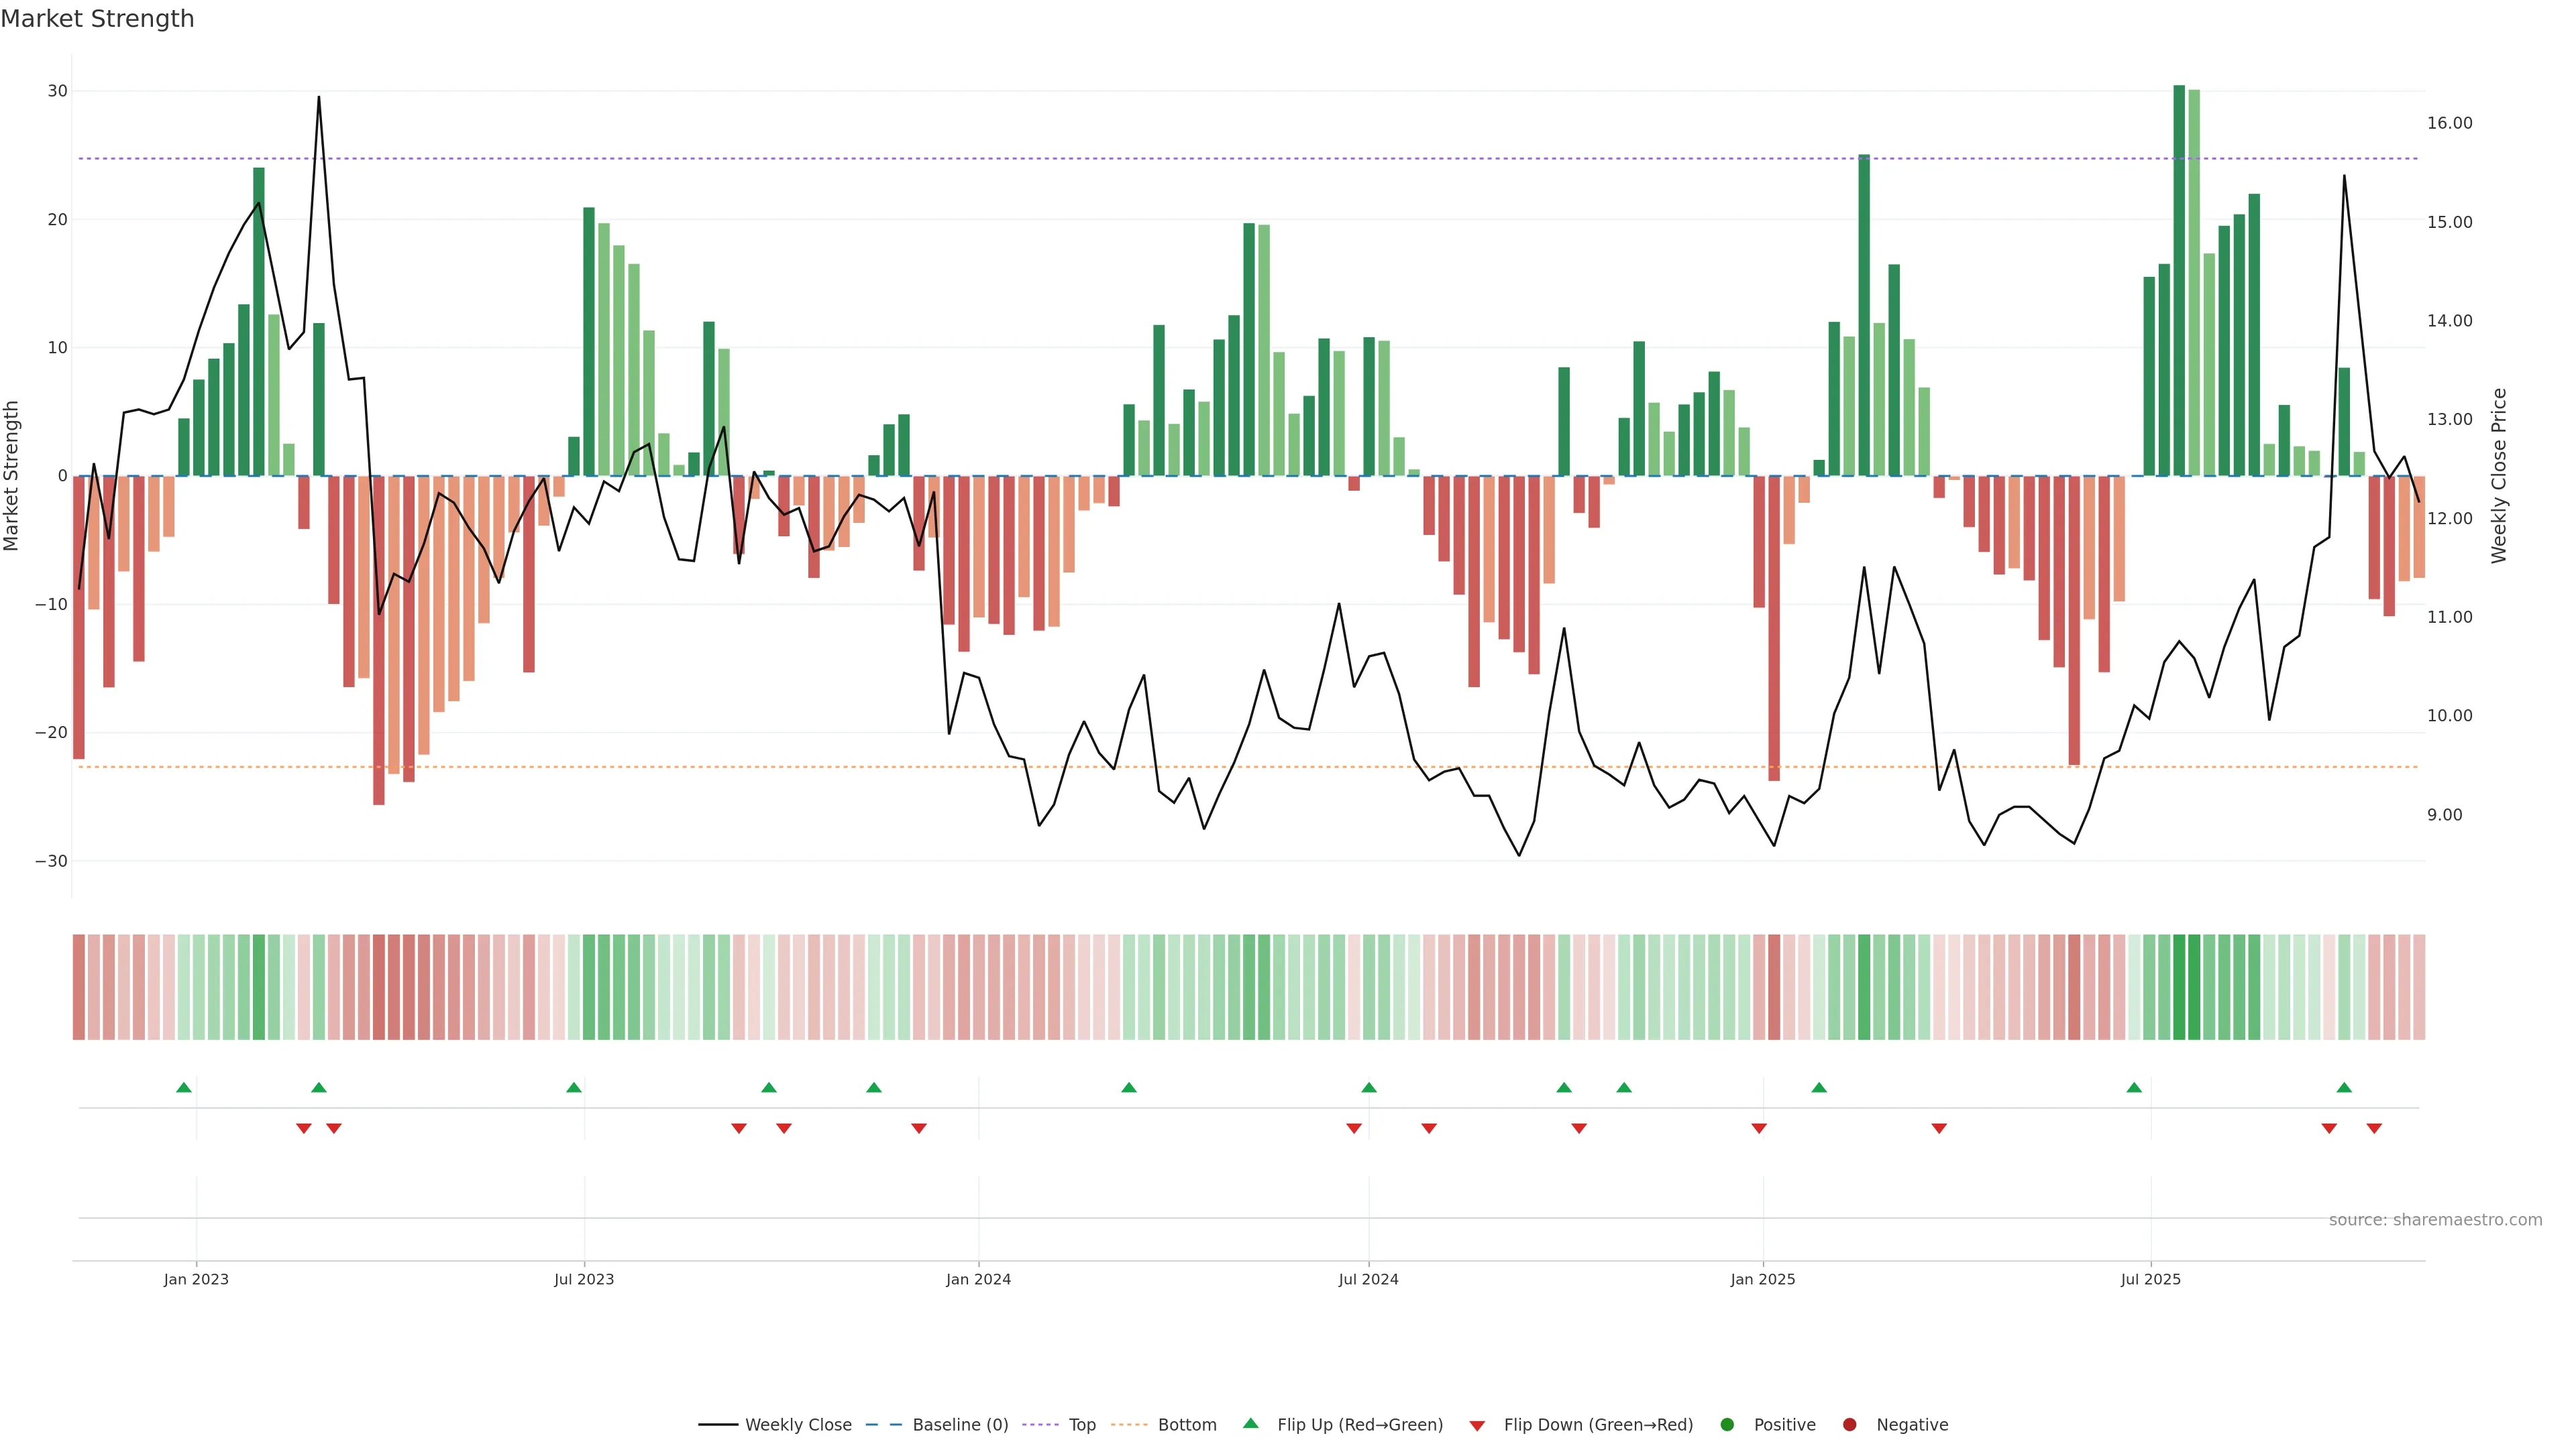
Task: Click the last red flip-down triangle marker
Action: [x=2374, y=1128]
